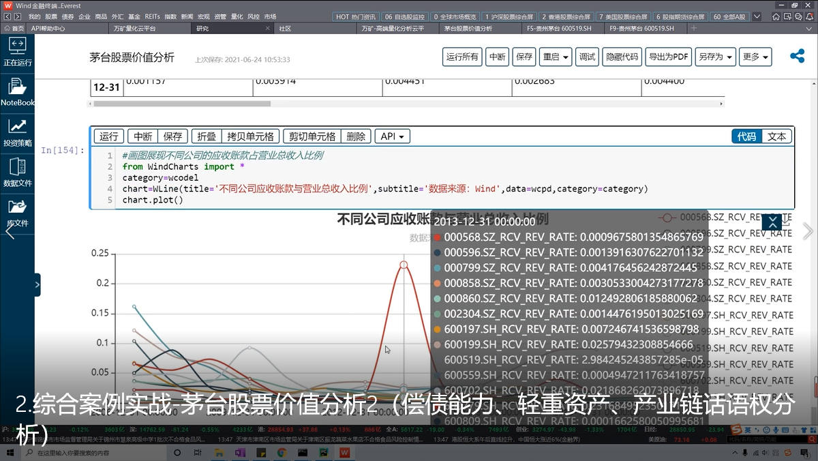Collapse the cell with 折叠
Image resolution: width=818 pixels, height=461 pixels.
[x=207, y=136]
